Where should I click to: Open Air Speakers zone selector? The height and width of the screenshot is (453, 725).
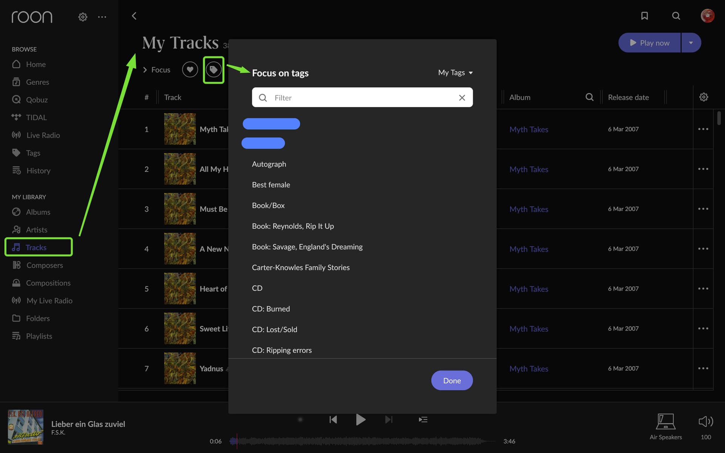point(666,427)
